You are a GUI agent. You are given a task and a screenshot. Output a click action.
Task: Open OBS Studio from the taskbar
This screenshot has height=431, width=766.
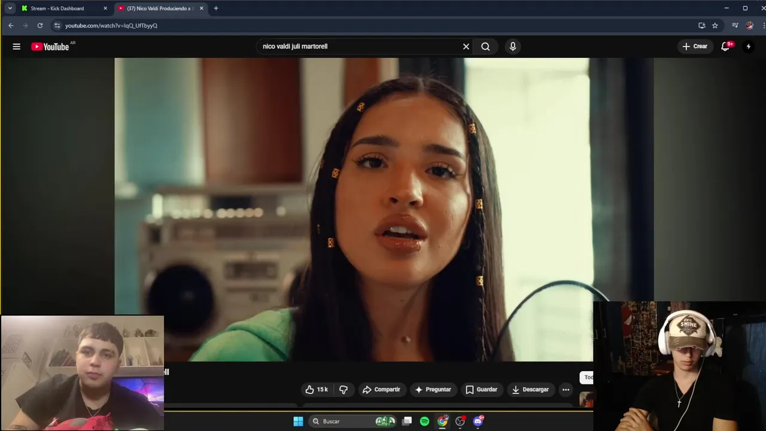[x=460, y=421]
